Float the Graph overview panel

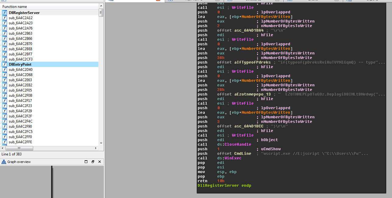93,162
